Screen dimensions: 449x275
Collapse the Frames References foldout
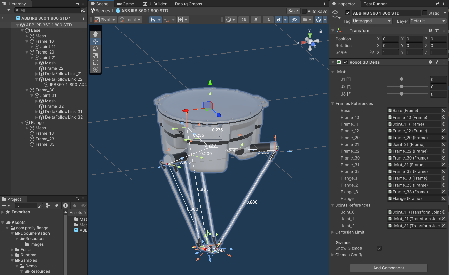point(333,104)
